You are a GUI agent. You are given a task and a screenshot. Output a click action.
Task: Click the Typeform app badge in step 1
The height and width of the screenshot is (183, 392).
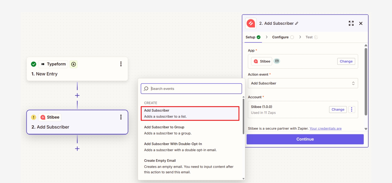pos(53,64)
